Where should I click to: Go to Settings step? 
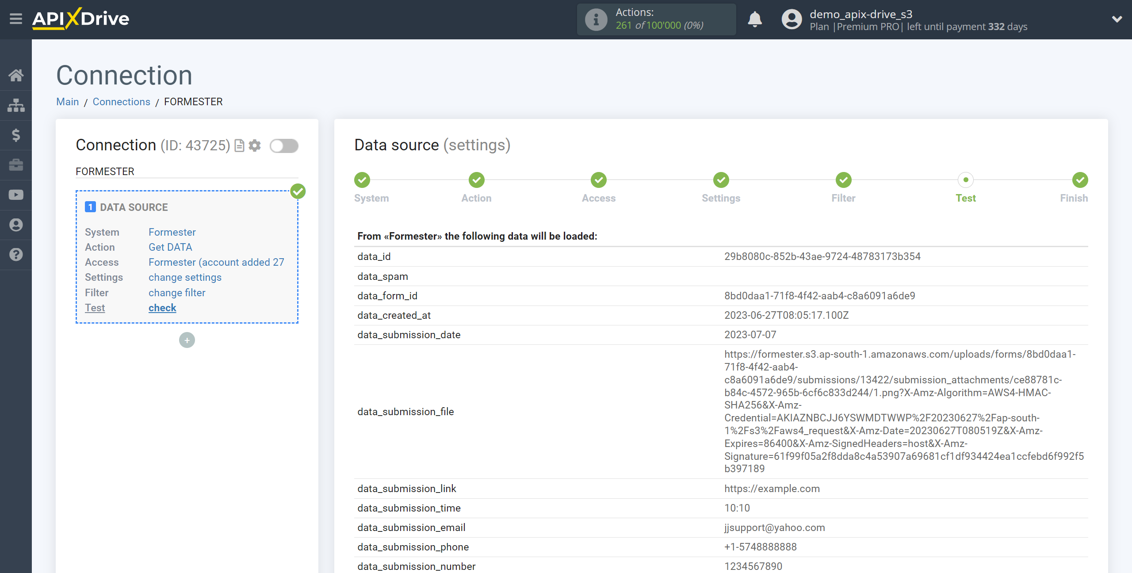[721, 180]
